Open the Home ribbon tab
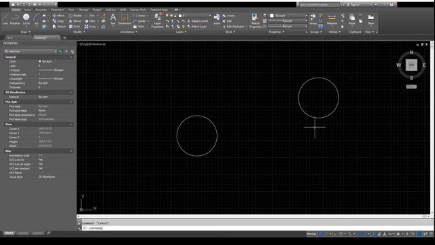Viewport: 435px width, 245px height. 16,10
